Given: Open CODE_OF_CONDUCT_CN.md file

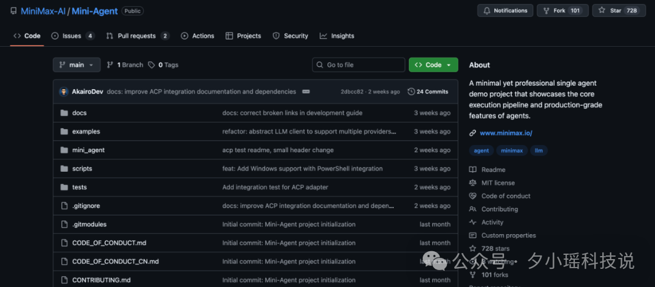Looking at the screenshot, I should click(x=115, y=262).
